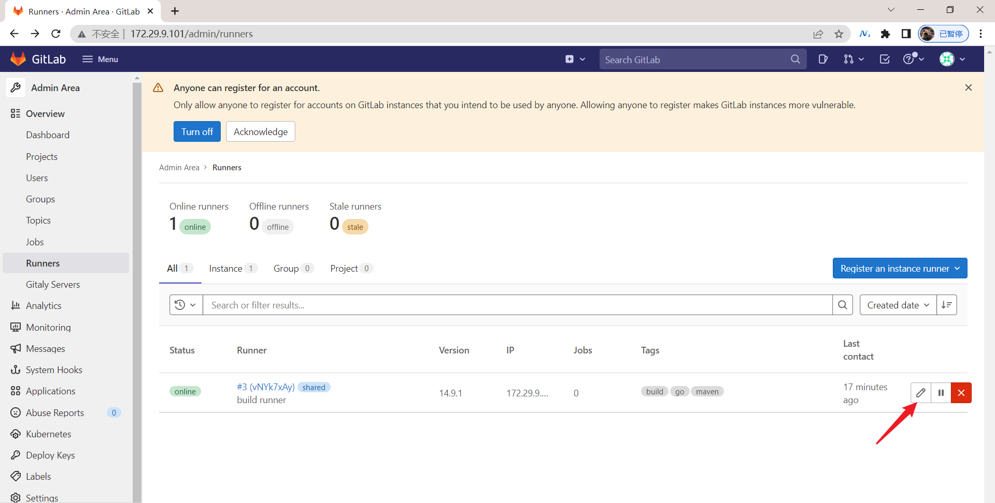Click the build tag badge

click(x=655, y=391)
